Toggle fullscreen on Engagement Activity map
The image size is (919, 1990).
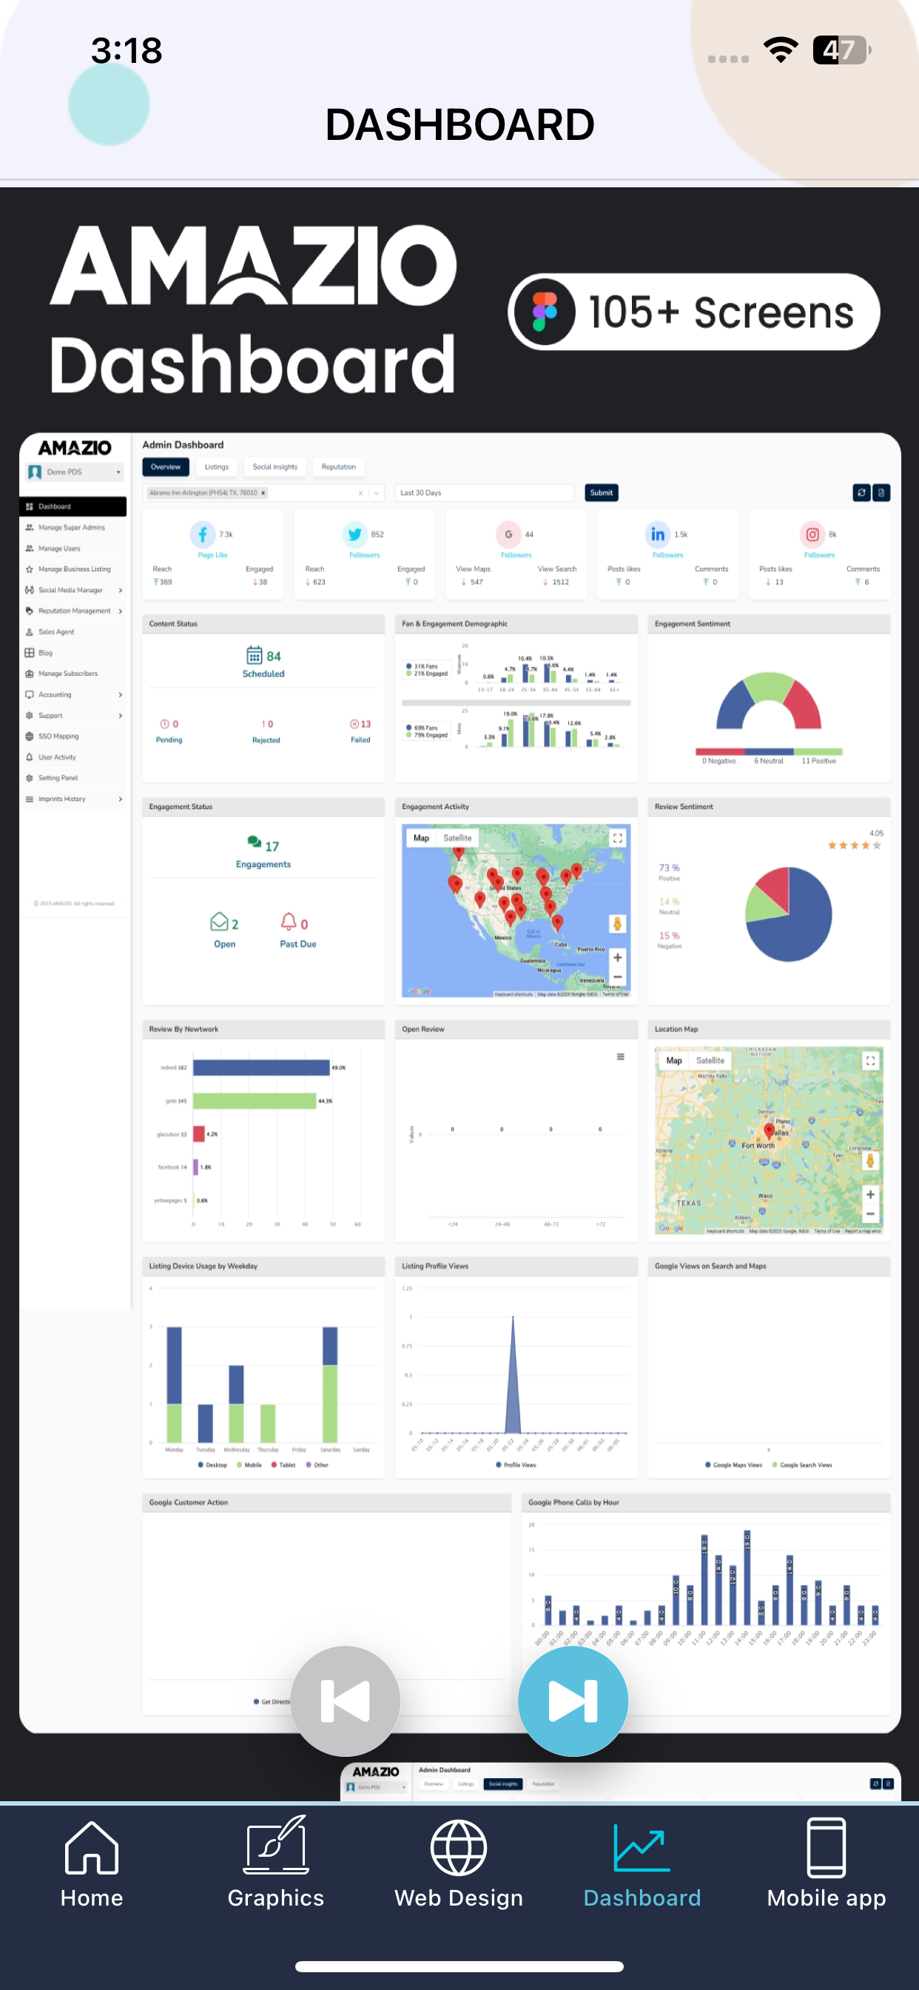pyautogui.click(x=617, y=837)
